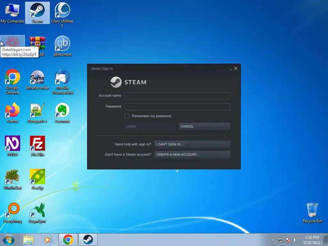Open the clock showing 1:16 PM
Viewport: 328px width, 246px height.
click(312, 240)
